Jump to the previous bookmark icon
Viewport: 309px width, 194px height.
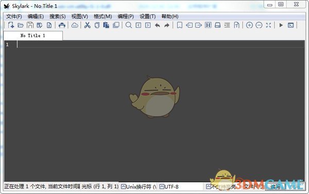189,25
